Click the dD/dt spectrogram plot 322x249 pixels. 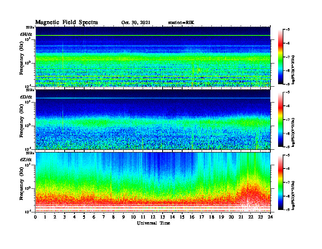[153, 119]
